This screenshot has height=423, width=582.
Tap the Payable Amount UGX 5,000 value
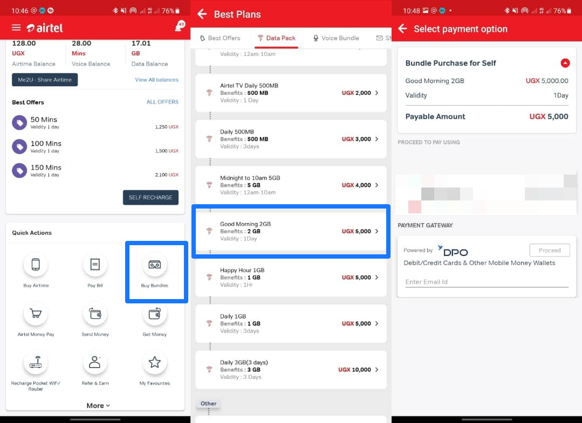point(549,116)
